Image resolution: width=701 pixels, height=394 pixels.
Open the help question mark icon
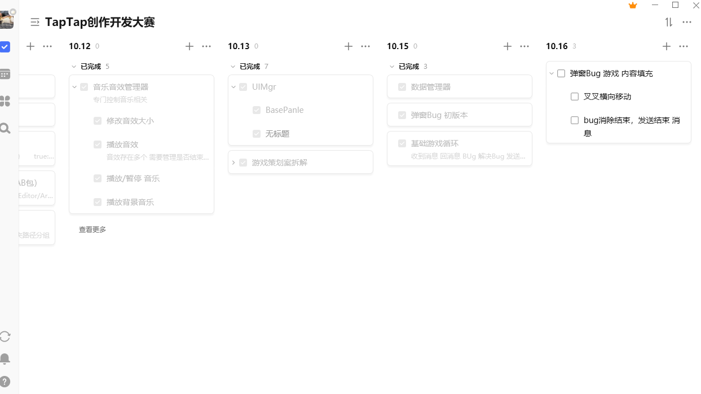click(5, 382)
